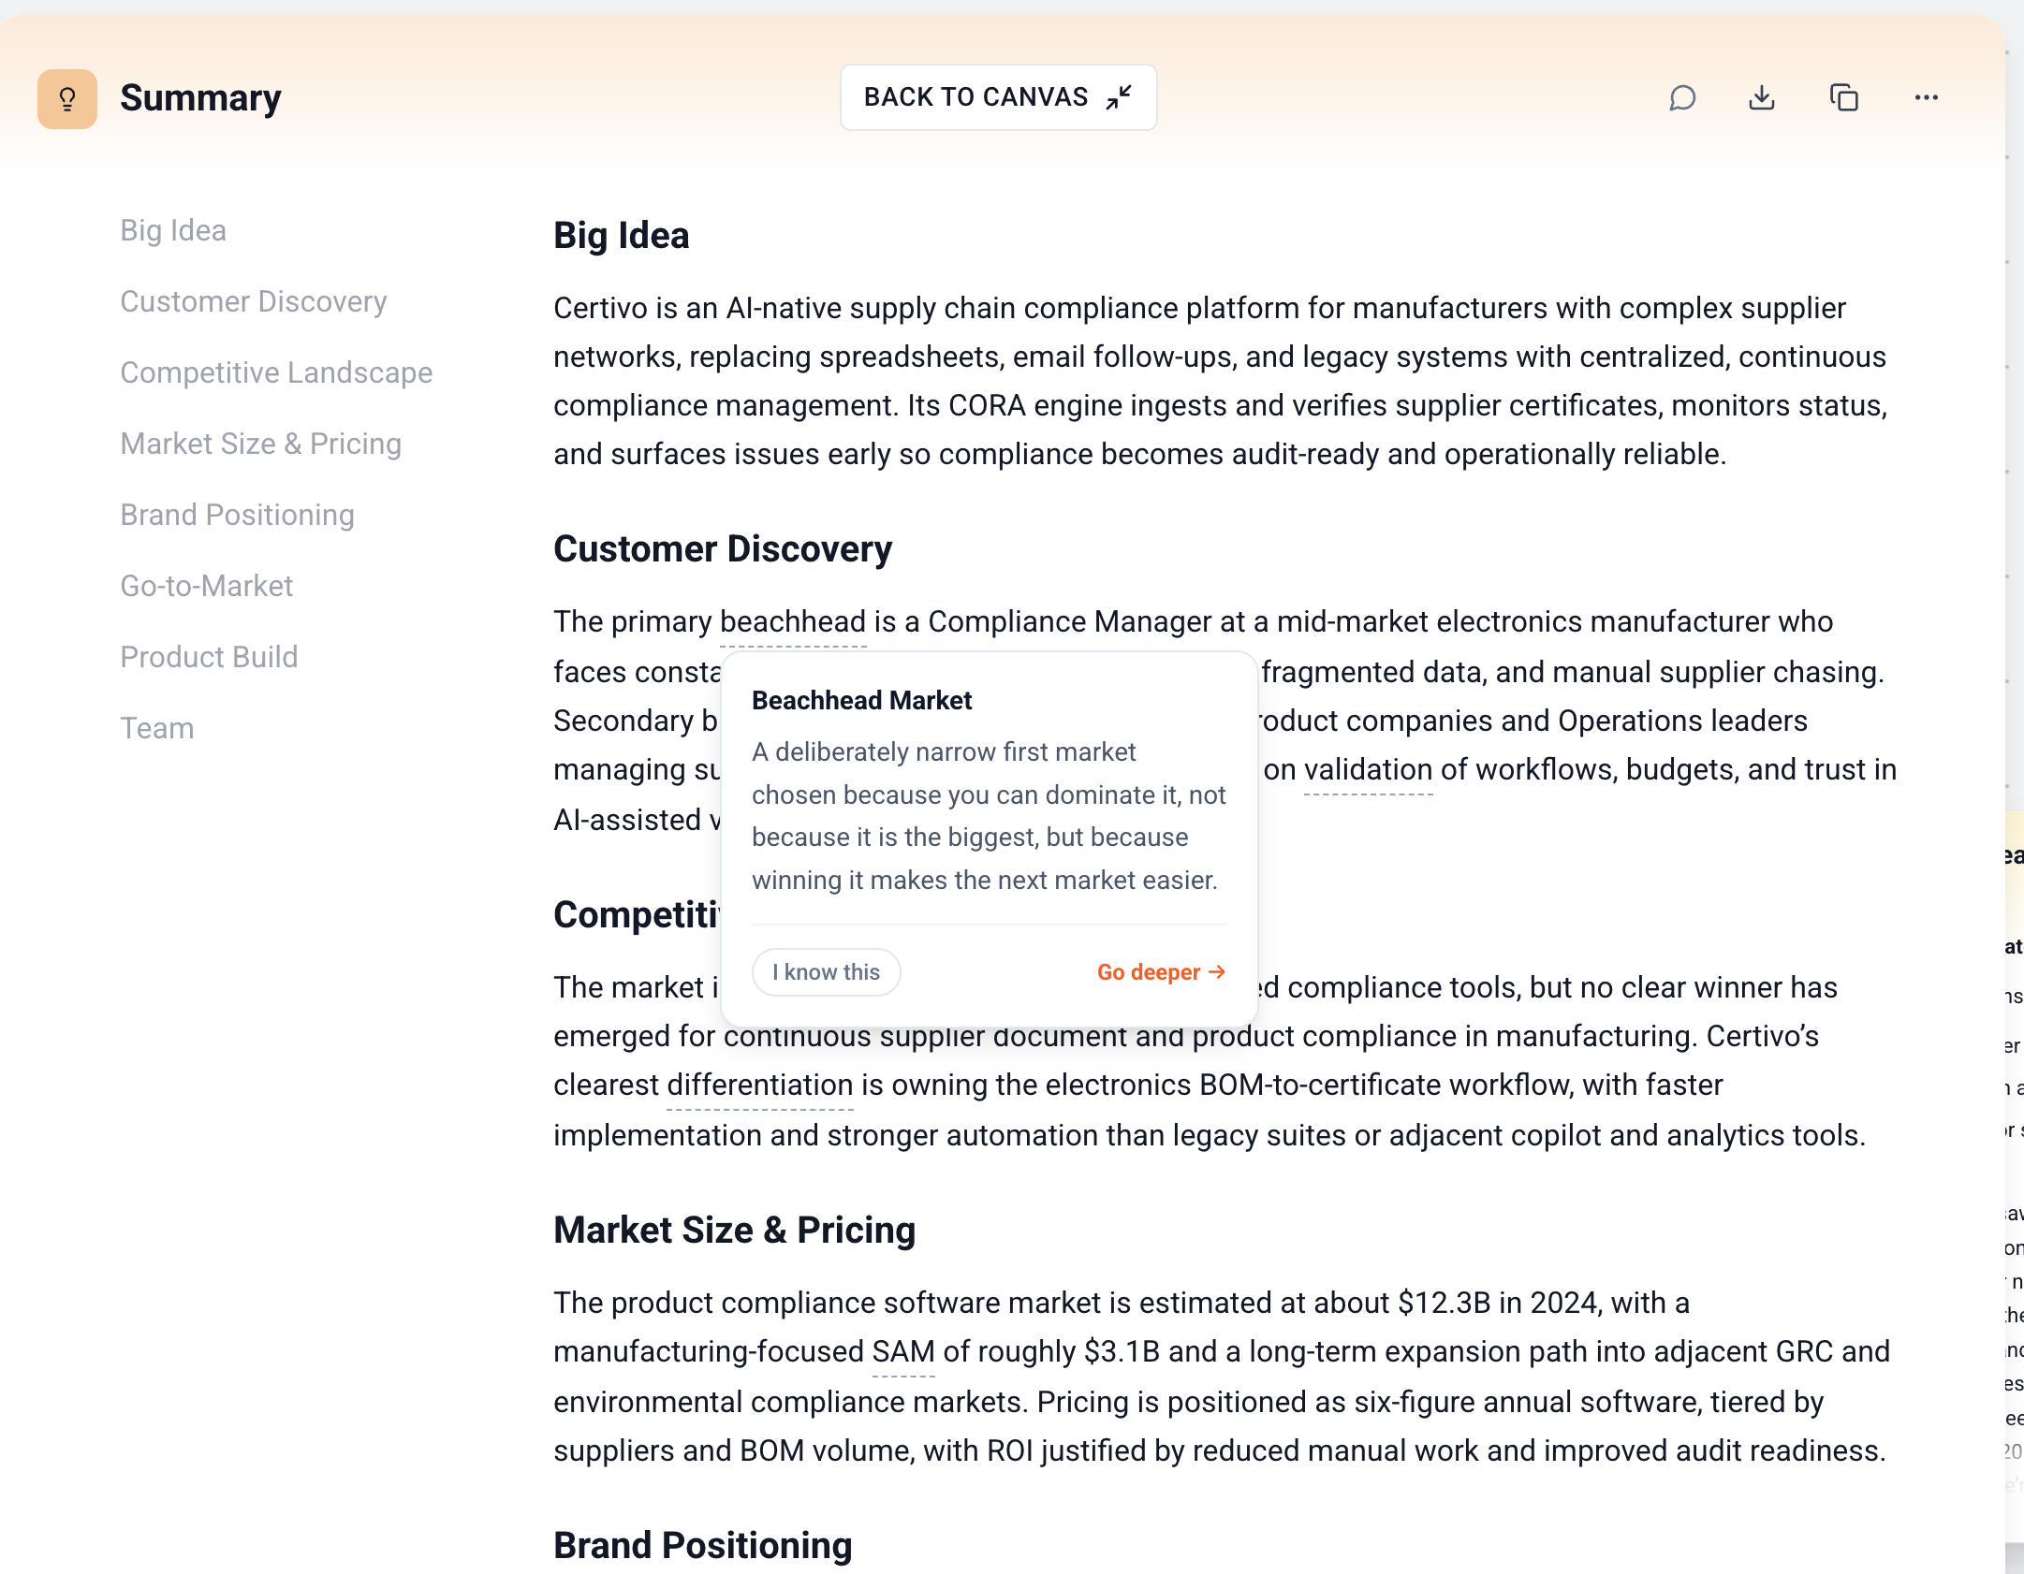Select Competitive Landscape in outline
2024x1574 pixels.
click(x=276, y=372)
